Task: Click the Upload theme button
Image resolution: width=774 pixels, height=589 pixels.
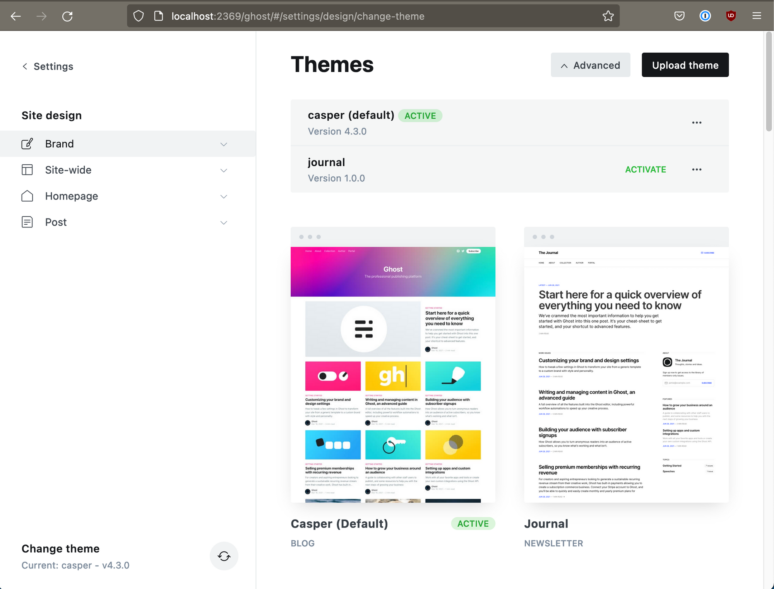Action: [685, 65]
